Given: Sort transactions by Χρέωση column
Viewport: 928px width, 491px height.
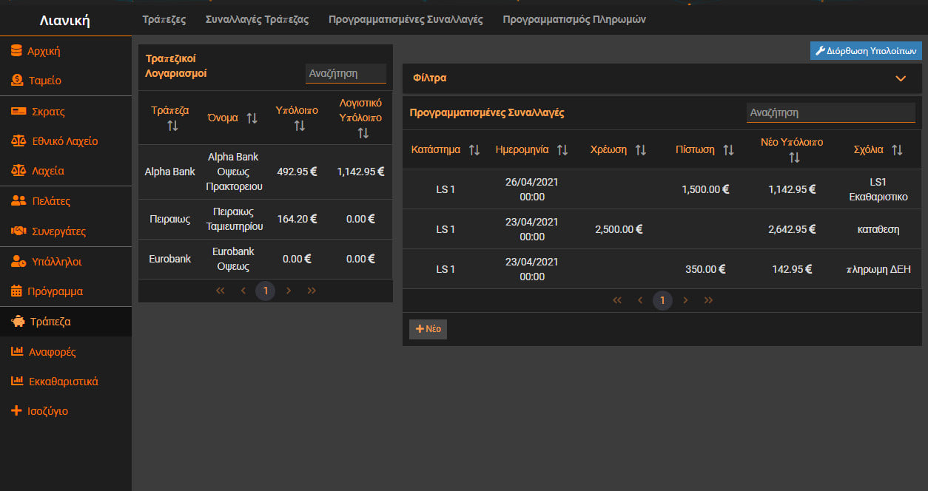Looking at the screenshot, I should pos(641,150).
